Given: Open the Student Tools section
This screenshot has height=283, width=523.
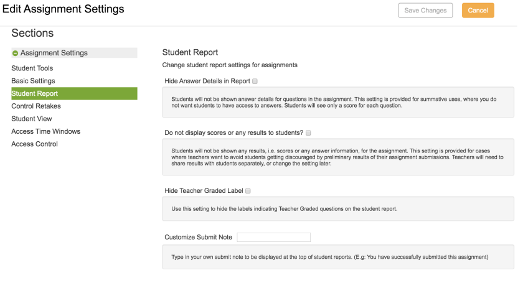Looking at the screenshot, I should point(32,68).
